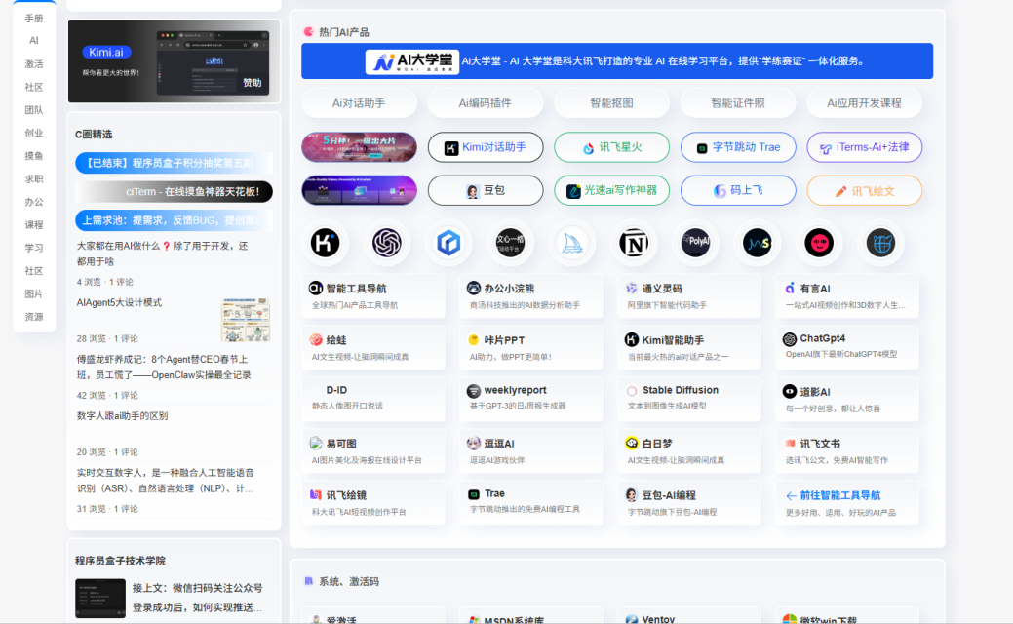Open the 上需求池 feedback banner link
The image size is (1013, 624).
coord(174,220)
